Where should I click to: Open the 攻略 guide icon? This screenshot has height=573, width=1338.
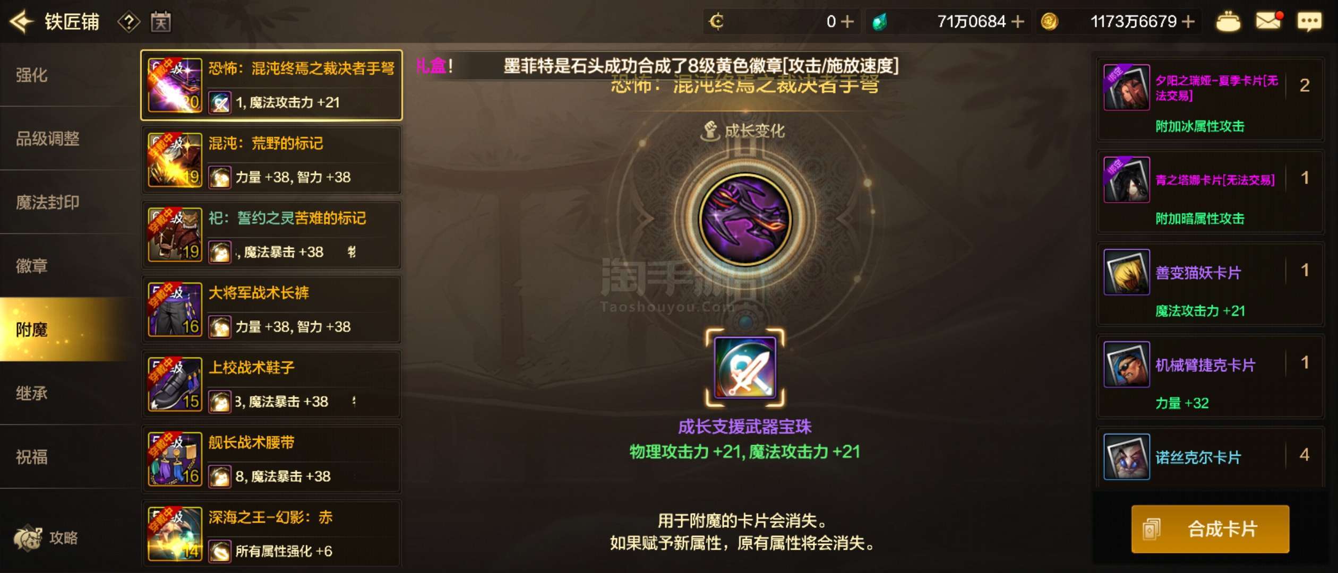pos(46,537)
